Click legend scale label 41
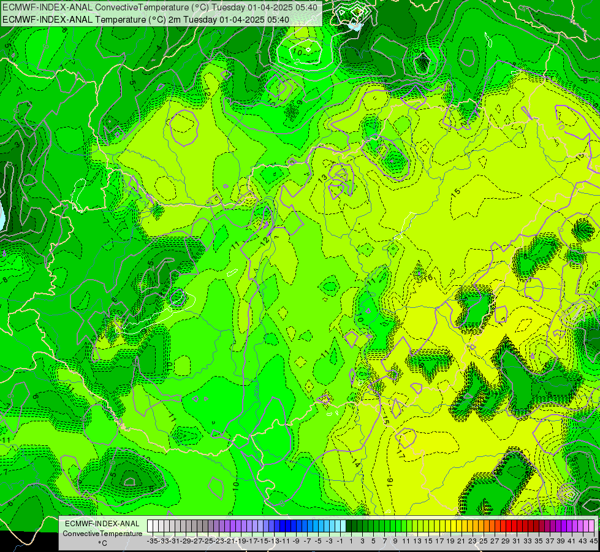 [571, 541]
